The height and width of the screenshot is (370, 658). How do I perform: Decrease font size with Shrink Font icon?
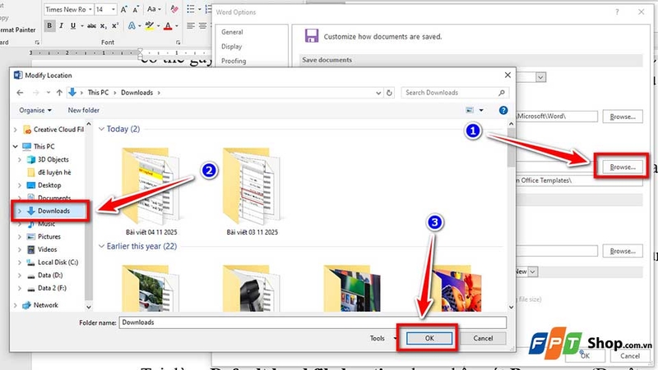(136, 9)
